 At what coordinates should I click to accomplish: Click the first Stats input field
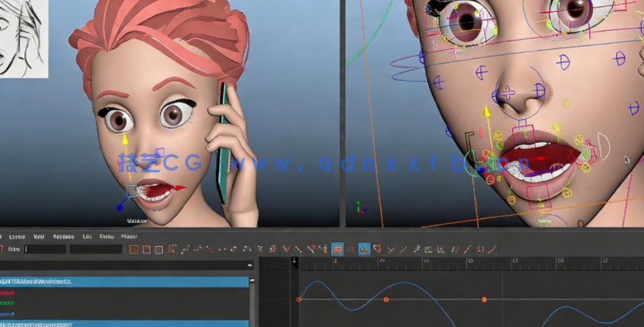(45, 249)
